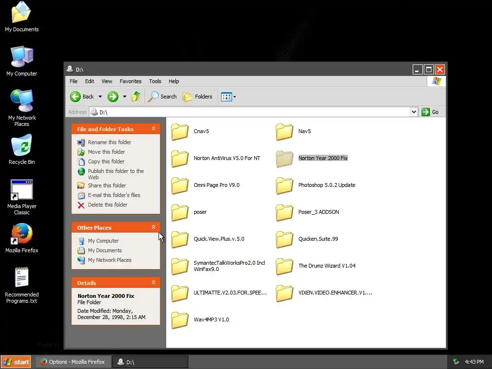Open the Favorites menu
This screenshot has width=492, height=369.
click(131, 81)
